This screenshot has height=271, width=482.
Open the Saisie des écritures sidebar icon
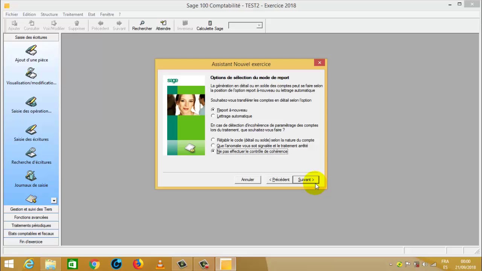(31, 133)
